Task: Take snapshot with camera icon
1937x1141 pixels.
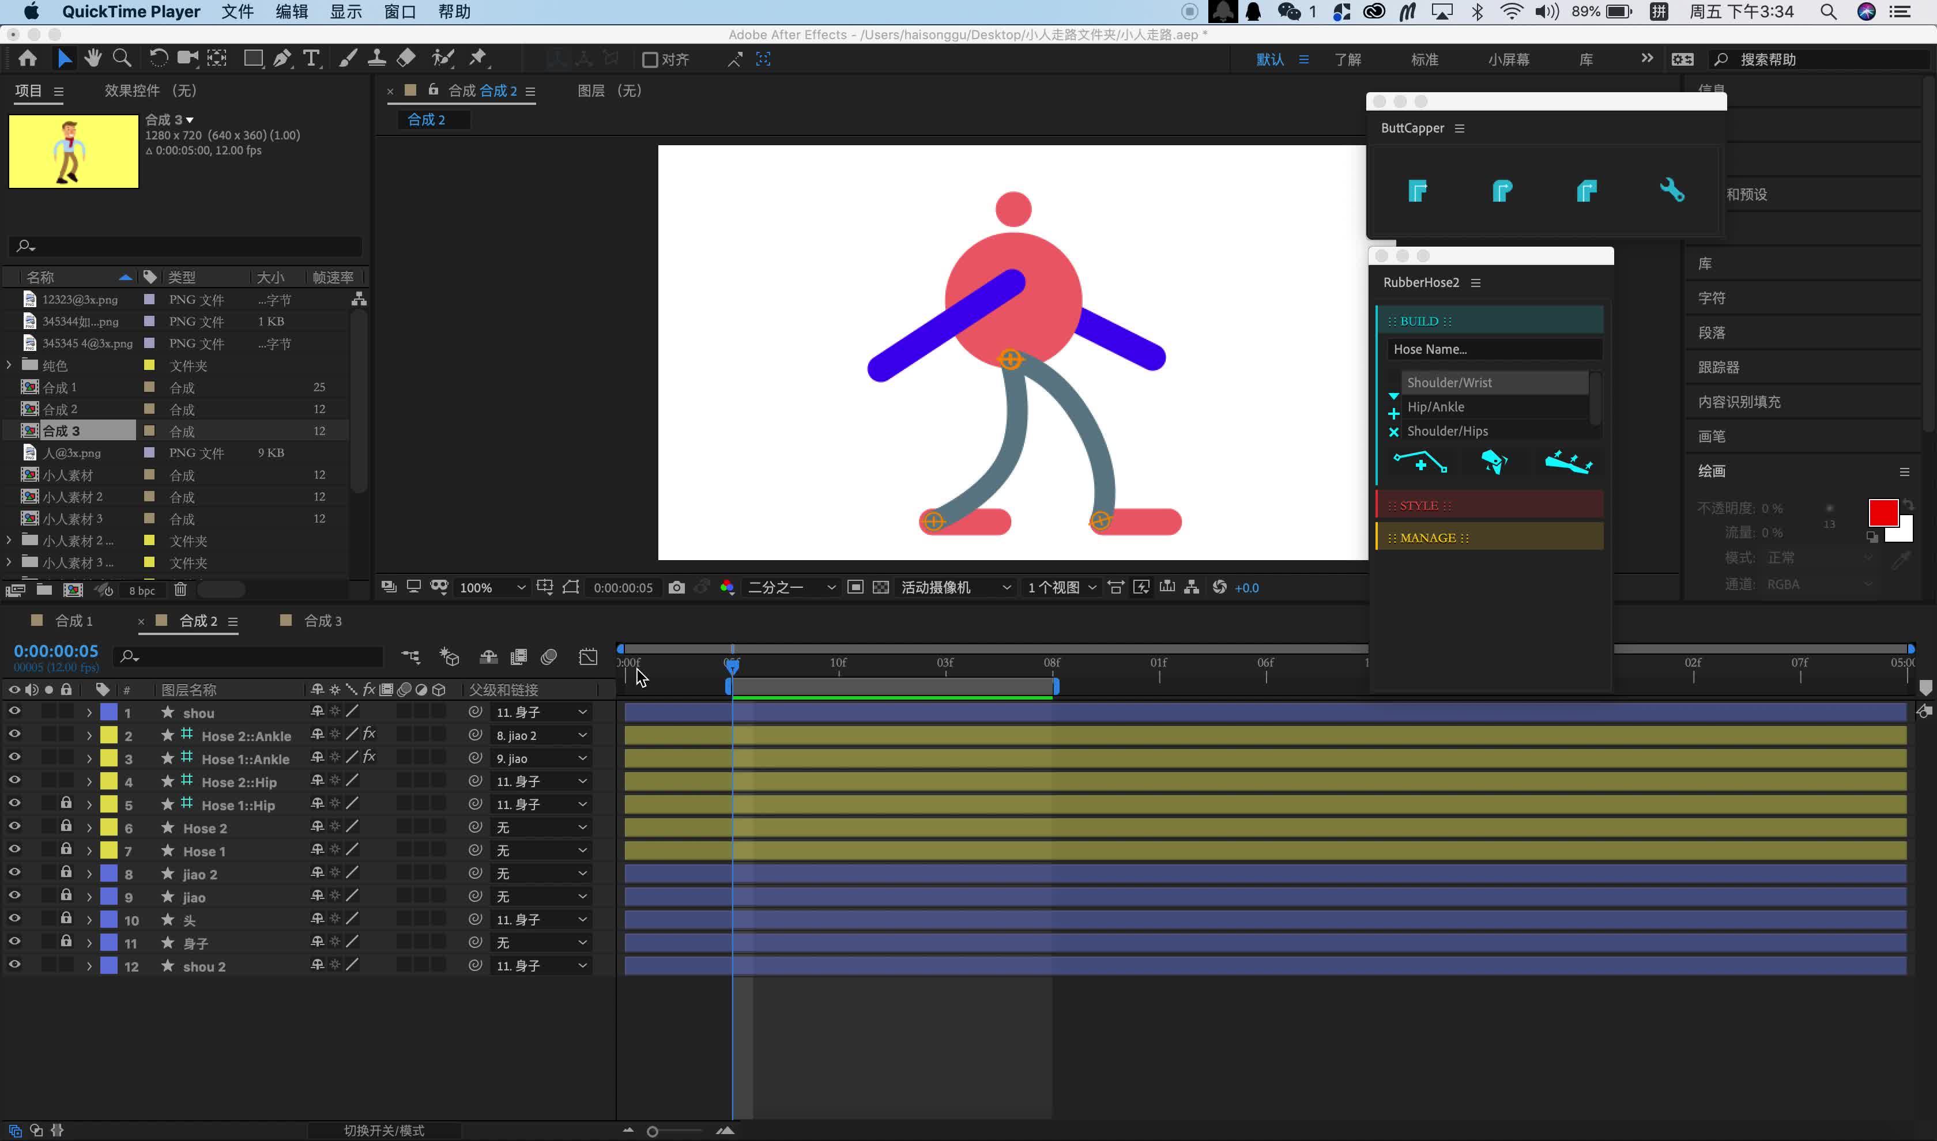Action: 676,587
